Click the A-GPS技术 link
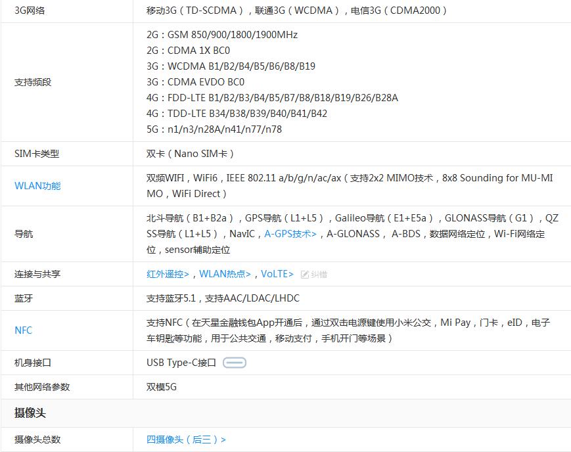 [290, 234]
